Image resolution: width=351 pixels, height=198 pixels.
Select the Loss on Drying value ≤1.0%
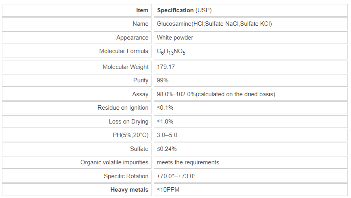pyautogui.click(x=165, y=122)
